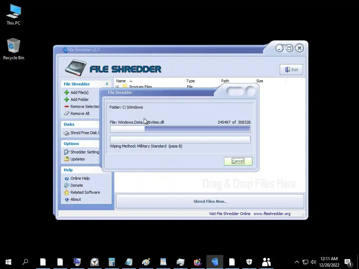
Task: Click the window resize grip at status bar
Action: pos(303,214)
